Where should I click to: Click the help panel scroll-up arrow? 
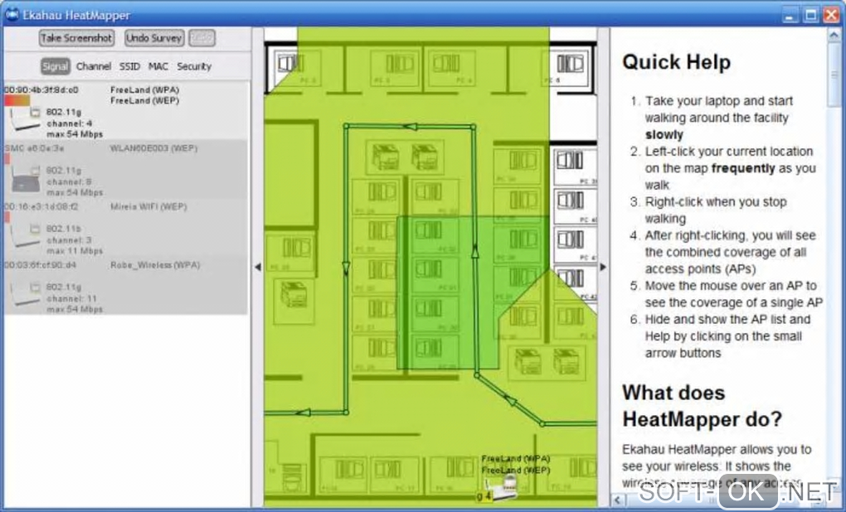point(834,35)
